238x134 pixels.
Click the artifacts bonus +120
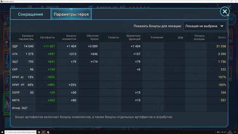[51, 70]
